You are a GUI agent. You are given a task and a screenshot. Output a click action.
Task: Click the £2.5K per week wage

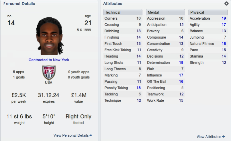[19, 95]
